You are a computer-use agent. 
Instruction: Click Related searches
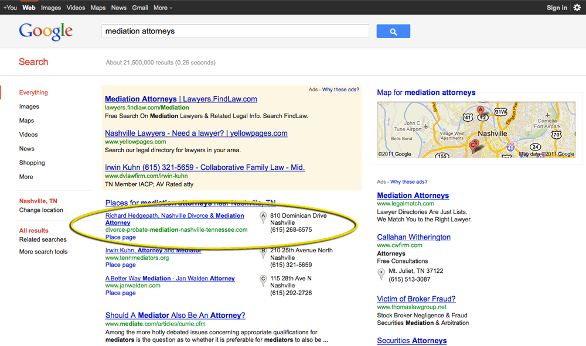point(43,239)
